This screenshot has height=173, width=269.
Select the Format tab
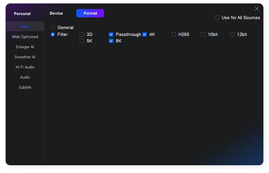click(x=90, y=13)
